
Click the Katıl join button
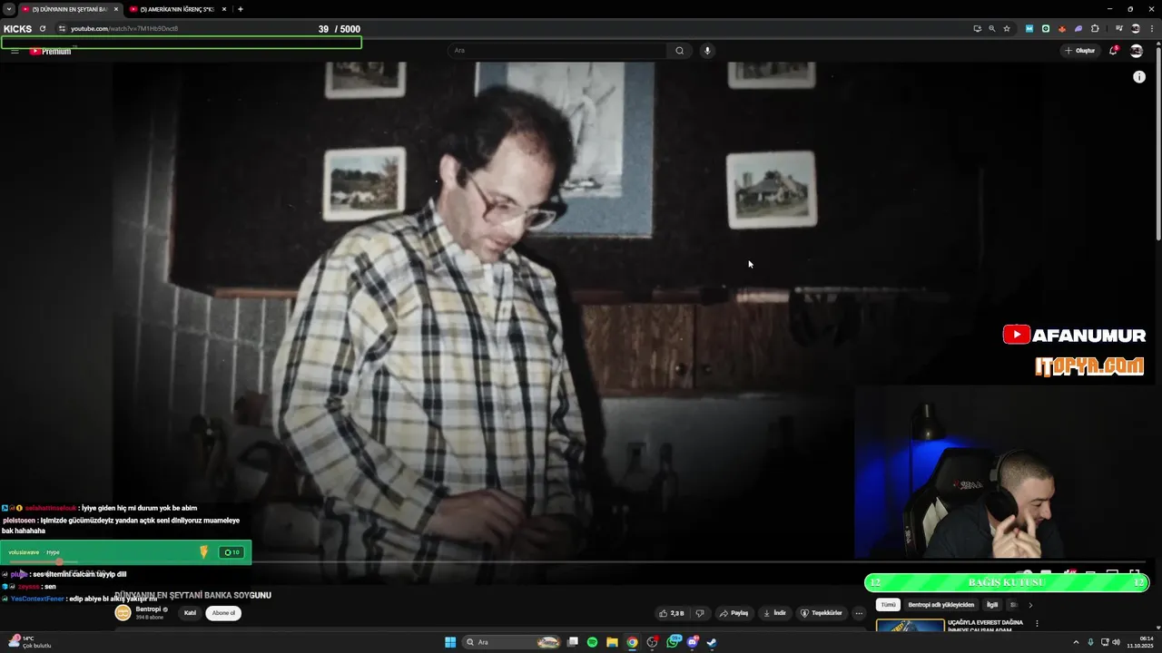190,613
